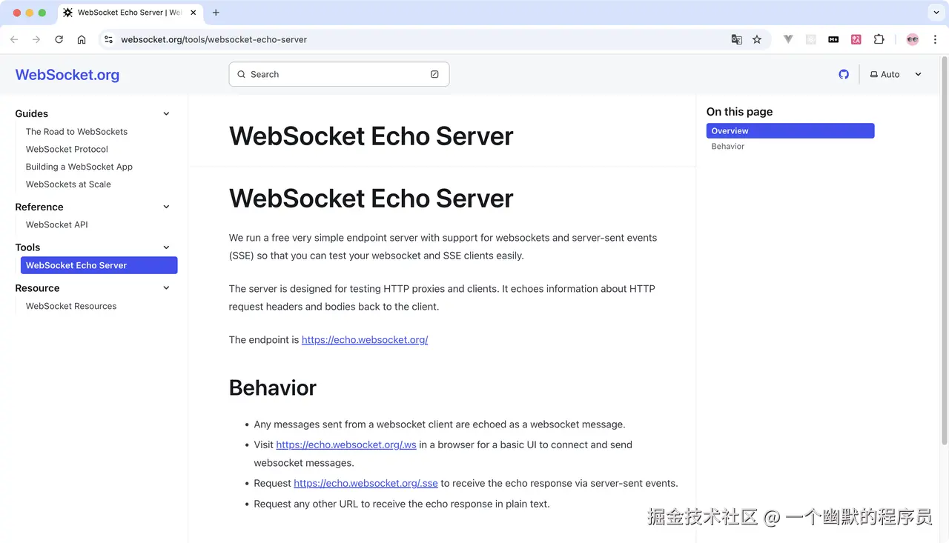Click the Markdown viewer extension icon
949x543 pixels.
(833, 39)
